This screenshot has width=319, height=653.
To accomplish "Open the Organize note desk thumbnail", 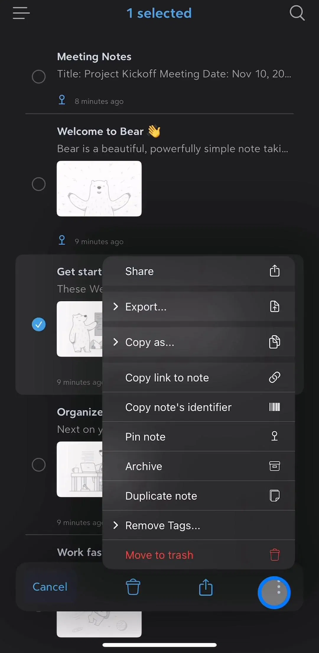I will point(79,469).
